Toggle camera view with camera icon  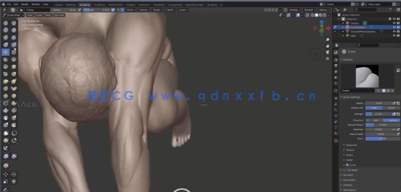pyautogui.click(x=327, y=52)
